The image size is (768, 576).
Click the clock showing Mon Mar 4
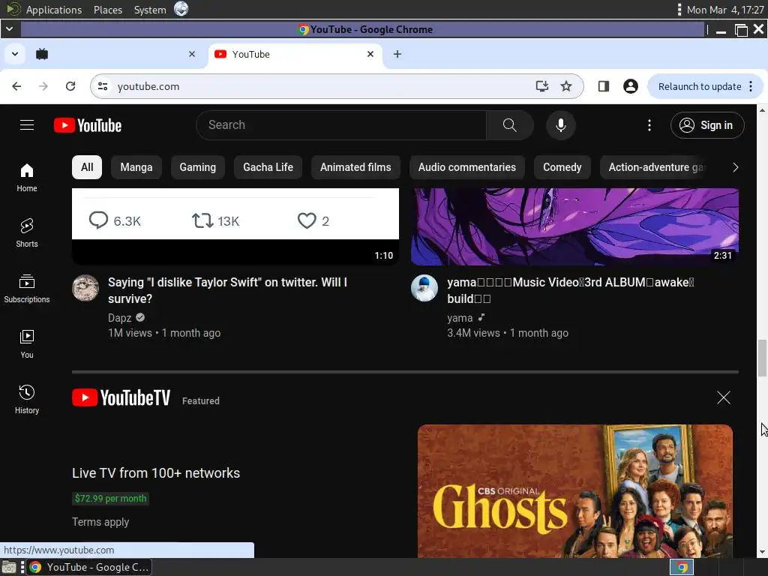click(x=725, y=10)
